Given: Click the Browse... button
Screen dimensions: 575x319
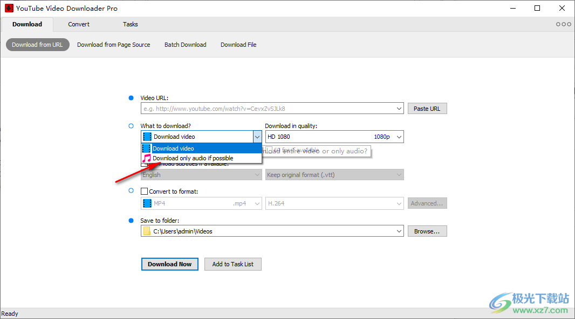Looking at the screenshot, I should click(427, 231).
